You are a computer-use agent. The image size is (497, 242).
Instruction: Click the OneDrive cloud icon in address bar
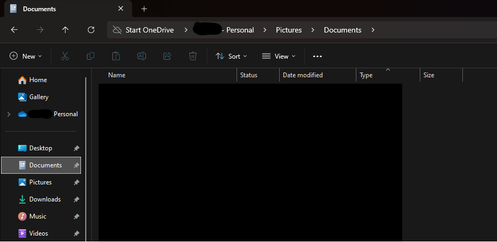pyautogui.click(x=117, y=30)
